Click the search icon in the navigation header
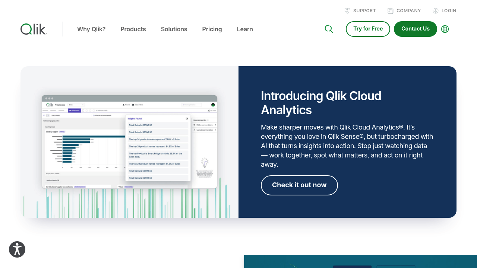 coord(329,29)
